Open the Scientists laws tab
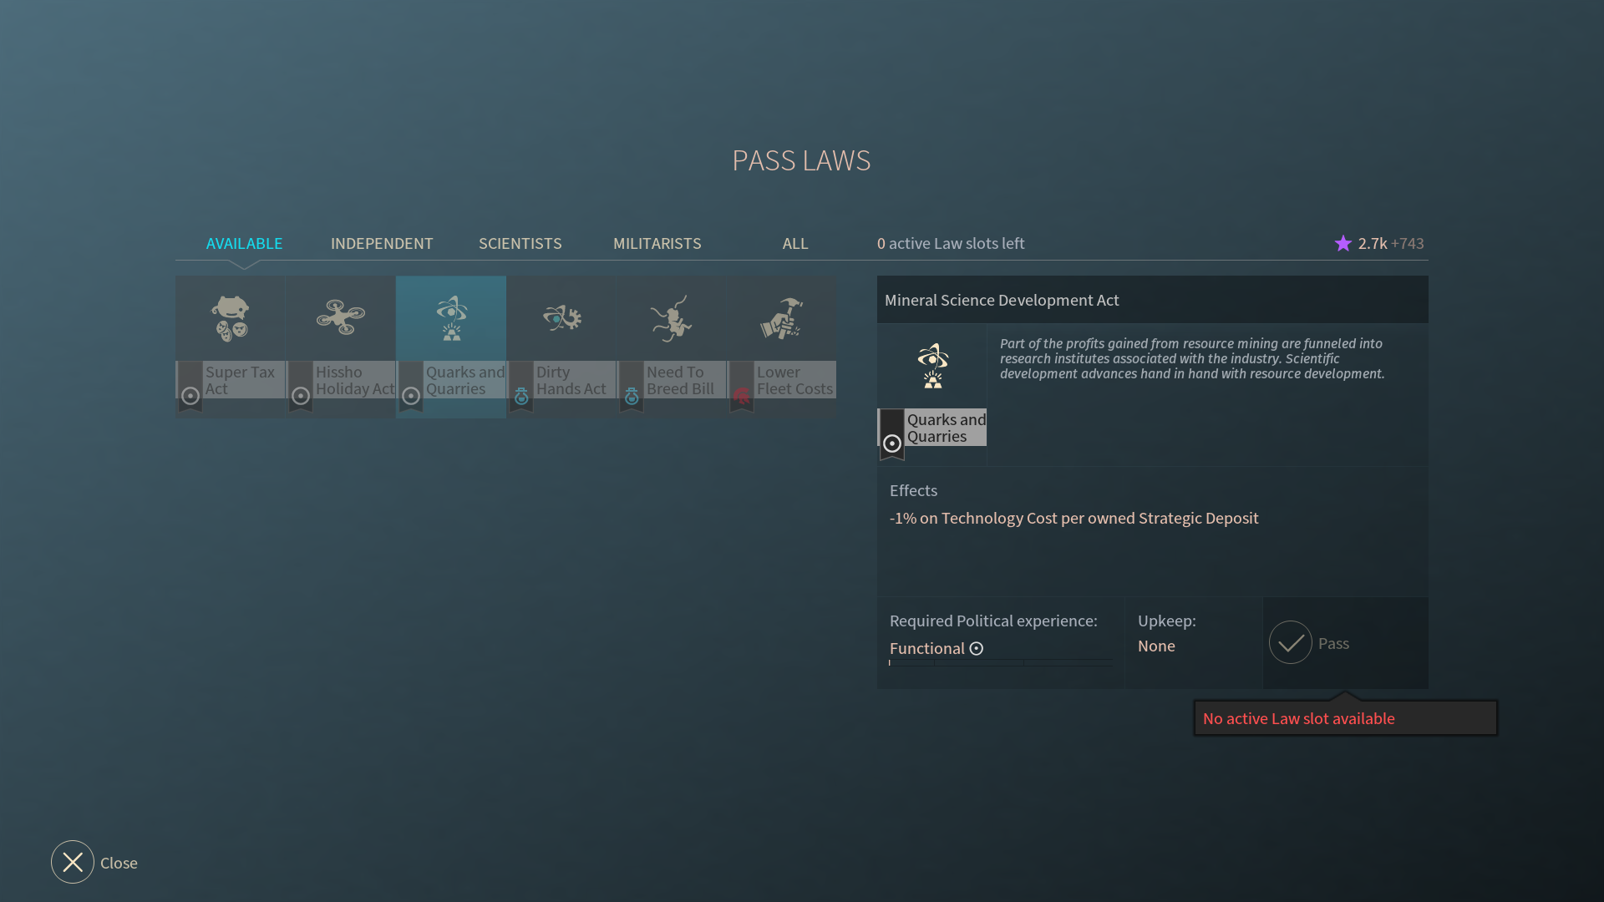This screenshot has width=1604, height=902. pyautogui.click(x=520, y=243)
